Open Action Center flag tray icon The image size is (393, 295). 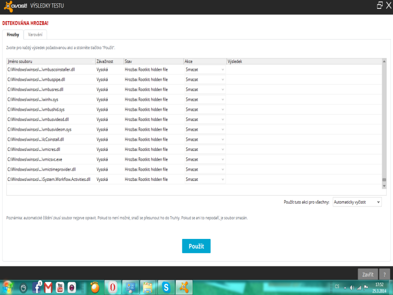pos(366,288)
